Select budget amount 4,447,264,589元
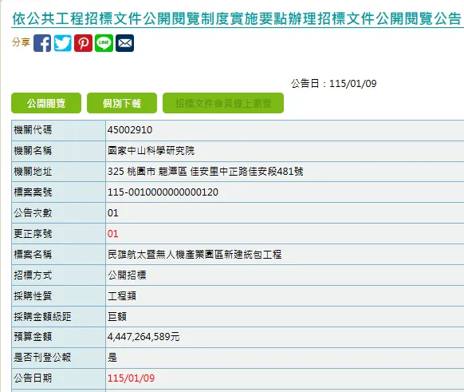Image resolution: width=464 pixels, height=392 pixels. [144, 337]
